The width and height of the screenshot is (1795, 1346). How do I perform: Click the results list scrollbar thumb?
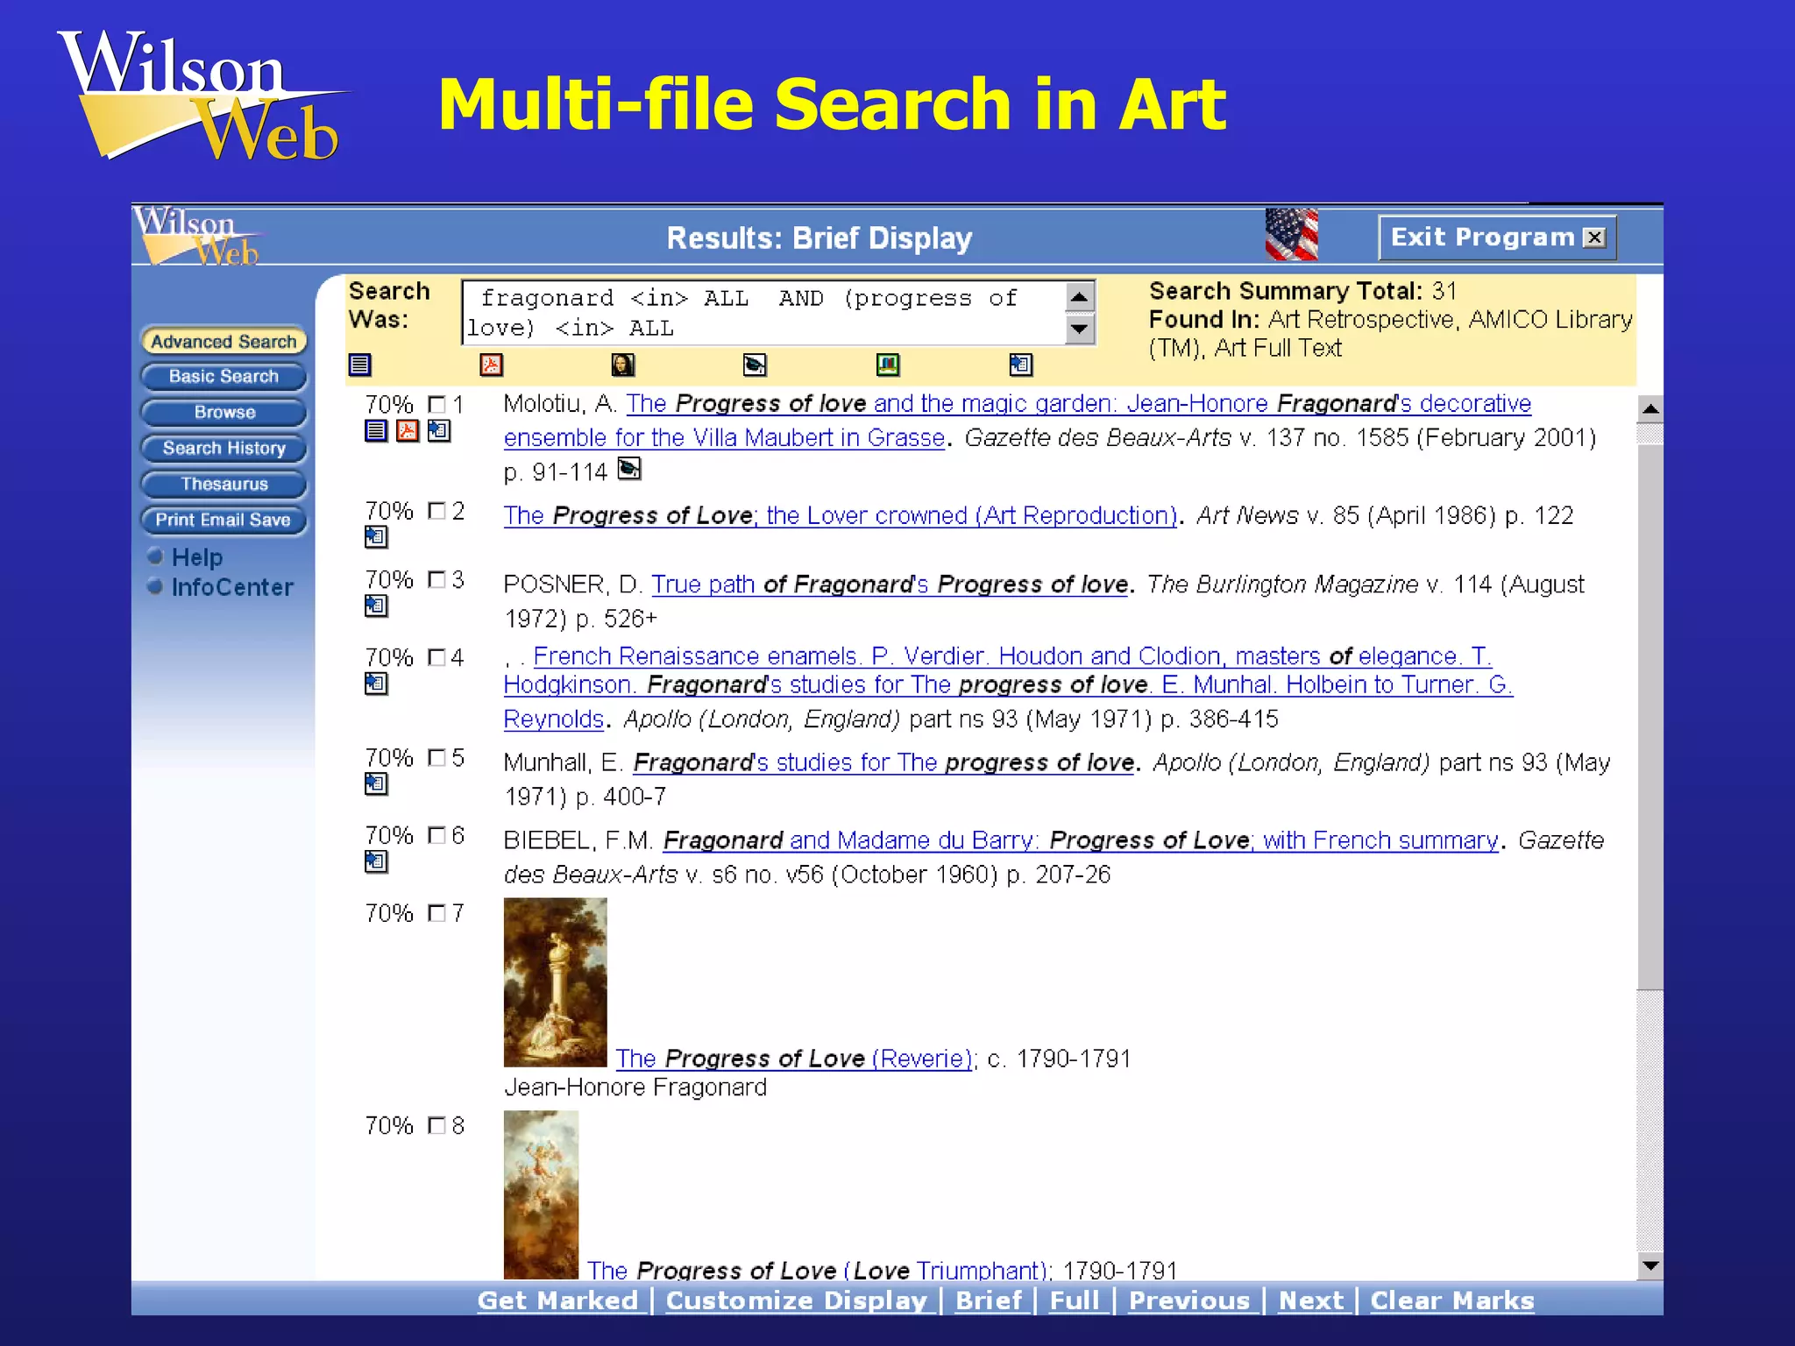coord(1650,717)
